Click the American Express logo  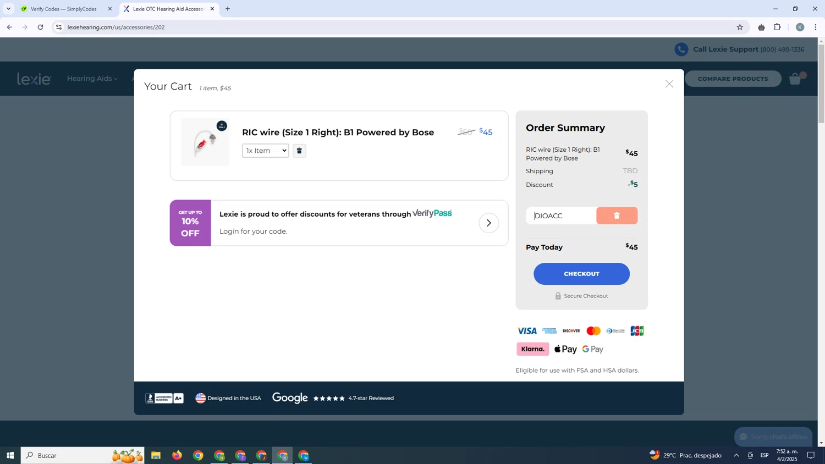pos(549,331)
